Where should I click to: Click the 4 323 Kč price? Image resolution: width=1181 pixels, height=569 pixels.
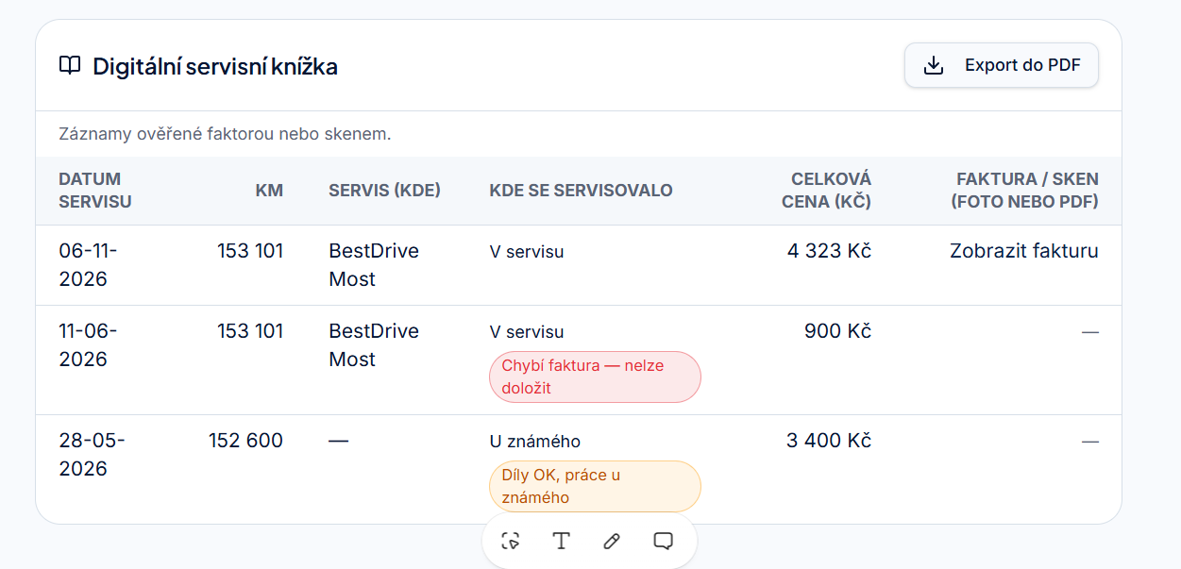point(829,251)
